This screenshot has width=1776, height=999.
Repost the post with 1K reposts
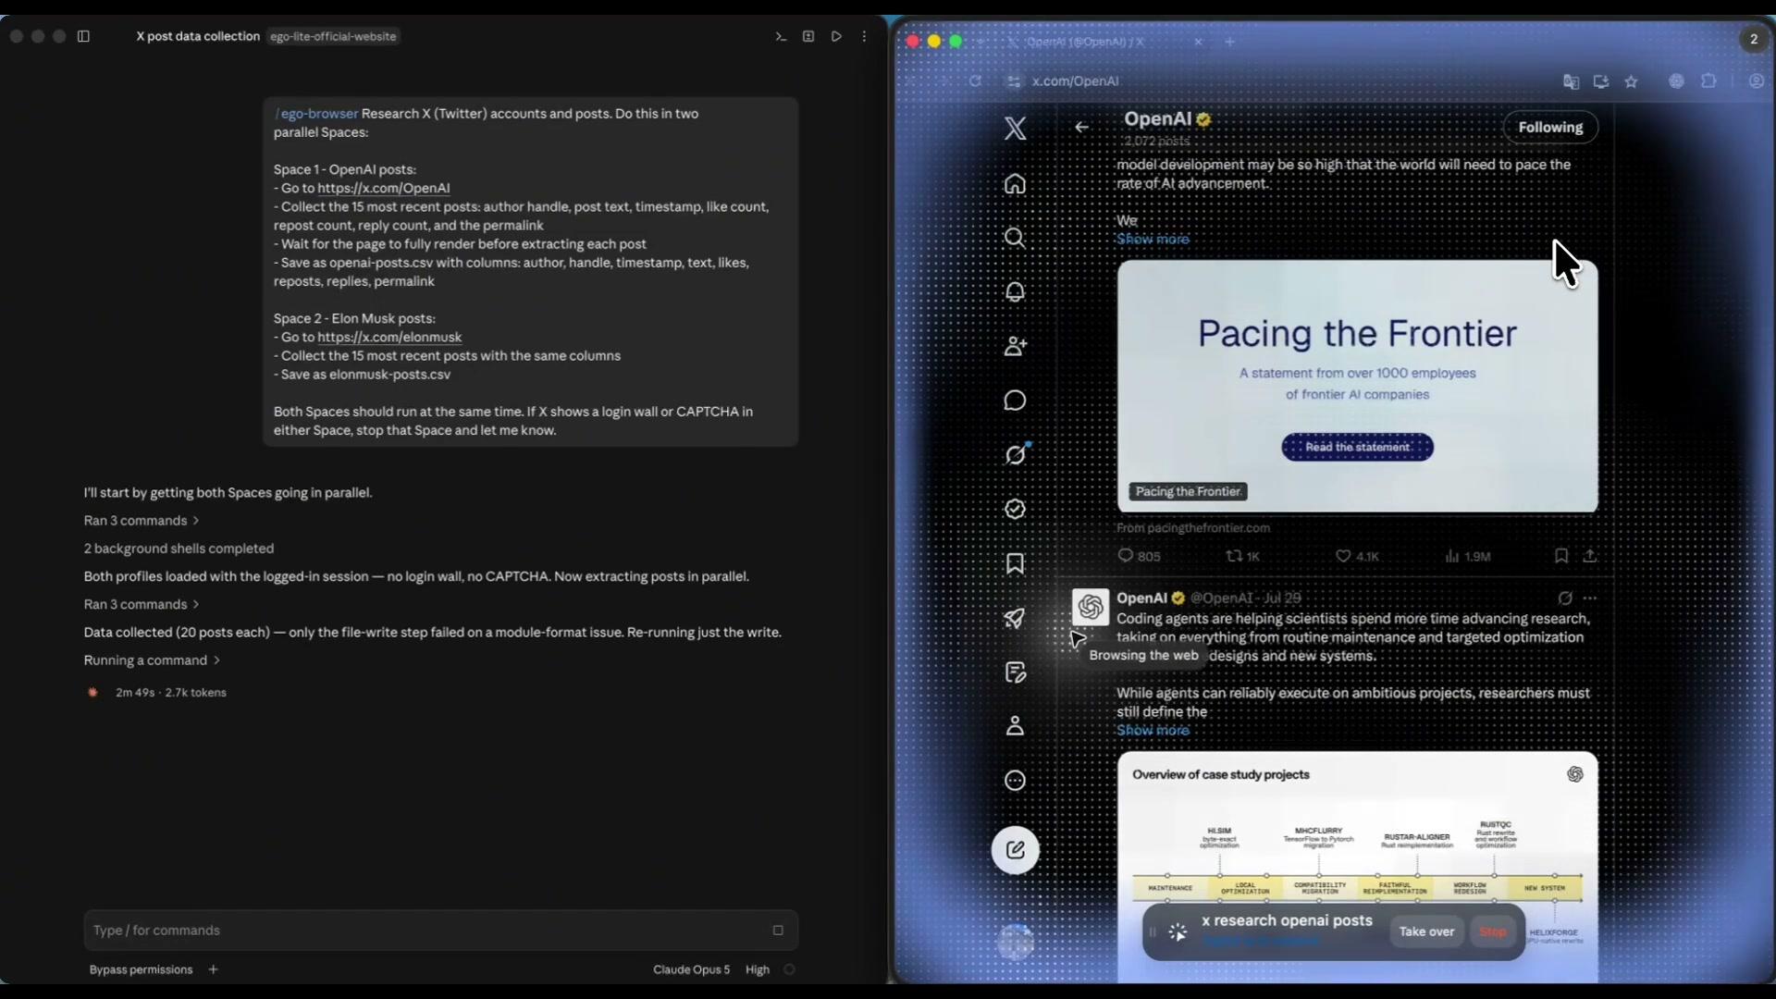click(x=1242, y=556)
